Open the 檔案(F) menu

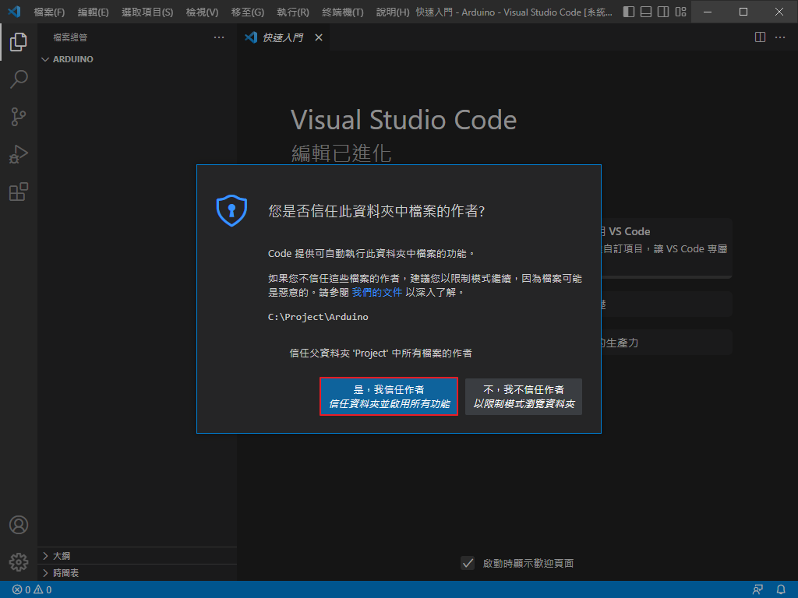50,12
